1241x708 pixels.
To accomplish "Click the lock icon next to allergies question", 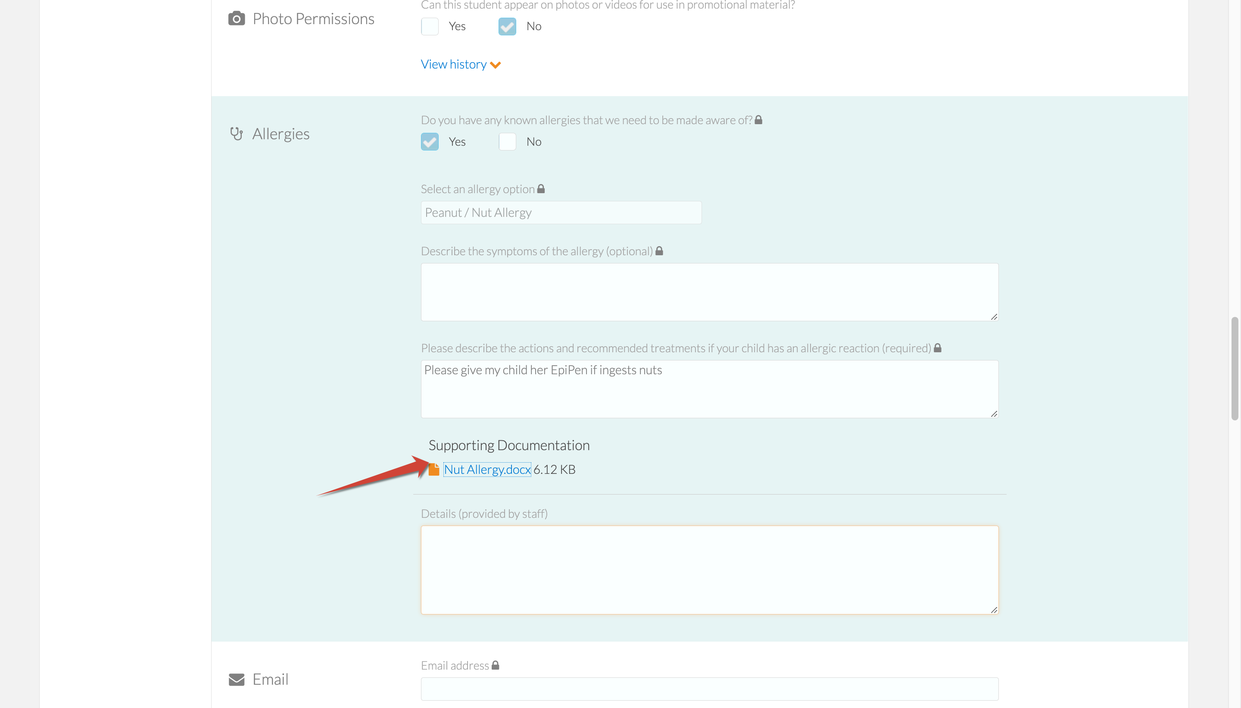I will click(x=758, y=119).
